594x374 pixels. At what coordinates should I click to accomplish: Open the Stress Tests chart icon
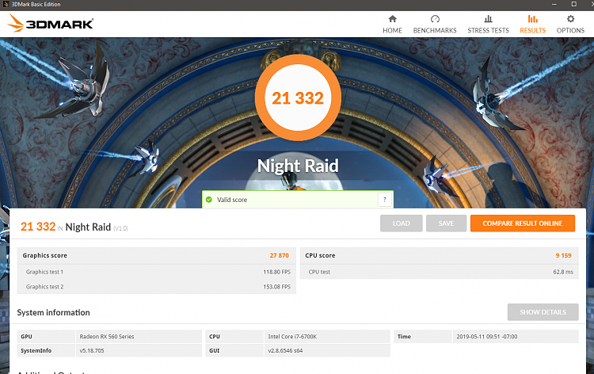(x=489, y=18)
